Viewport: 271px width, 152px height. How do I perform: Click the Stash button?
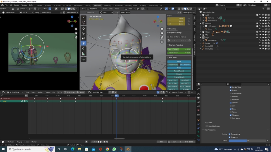(x=80, y=92)
